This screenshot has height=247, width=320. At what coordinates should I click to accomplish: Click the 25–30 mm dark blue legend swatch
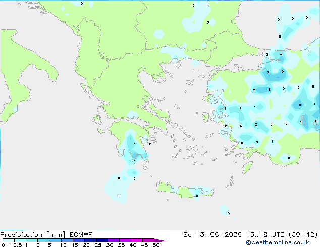[x=101, y=240]
